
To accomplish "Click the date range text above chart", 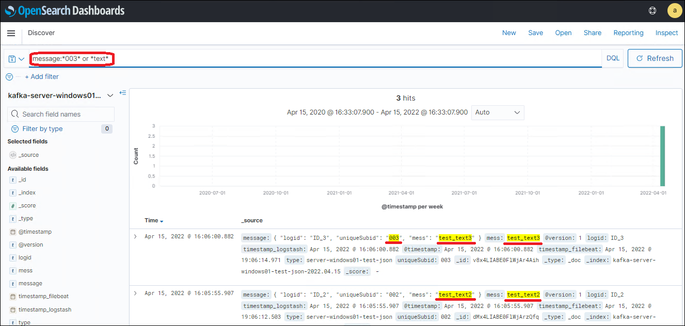I will coord(377,112).
